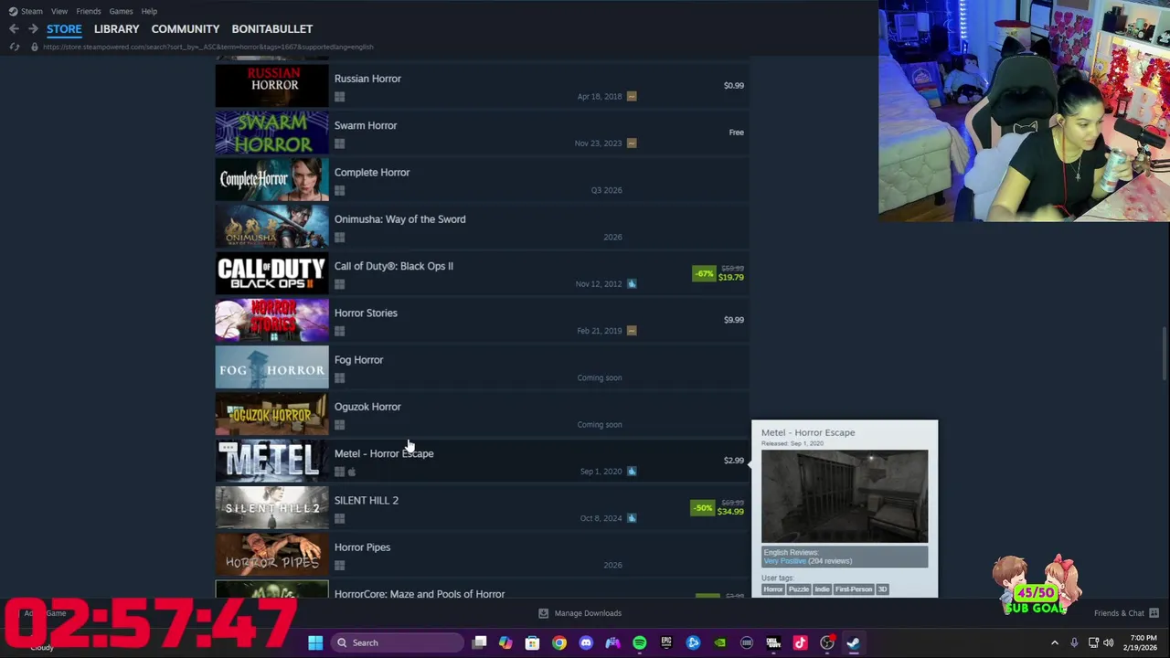
Task: Click the Steam icon in the taskbar
Action: (853, 642)
